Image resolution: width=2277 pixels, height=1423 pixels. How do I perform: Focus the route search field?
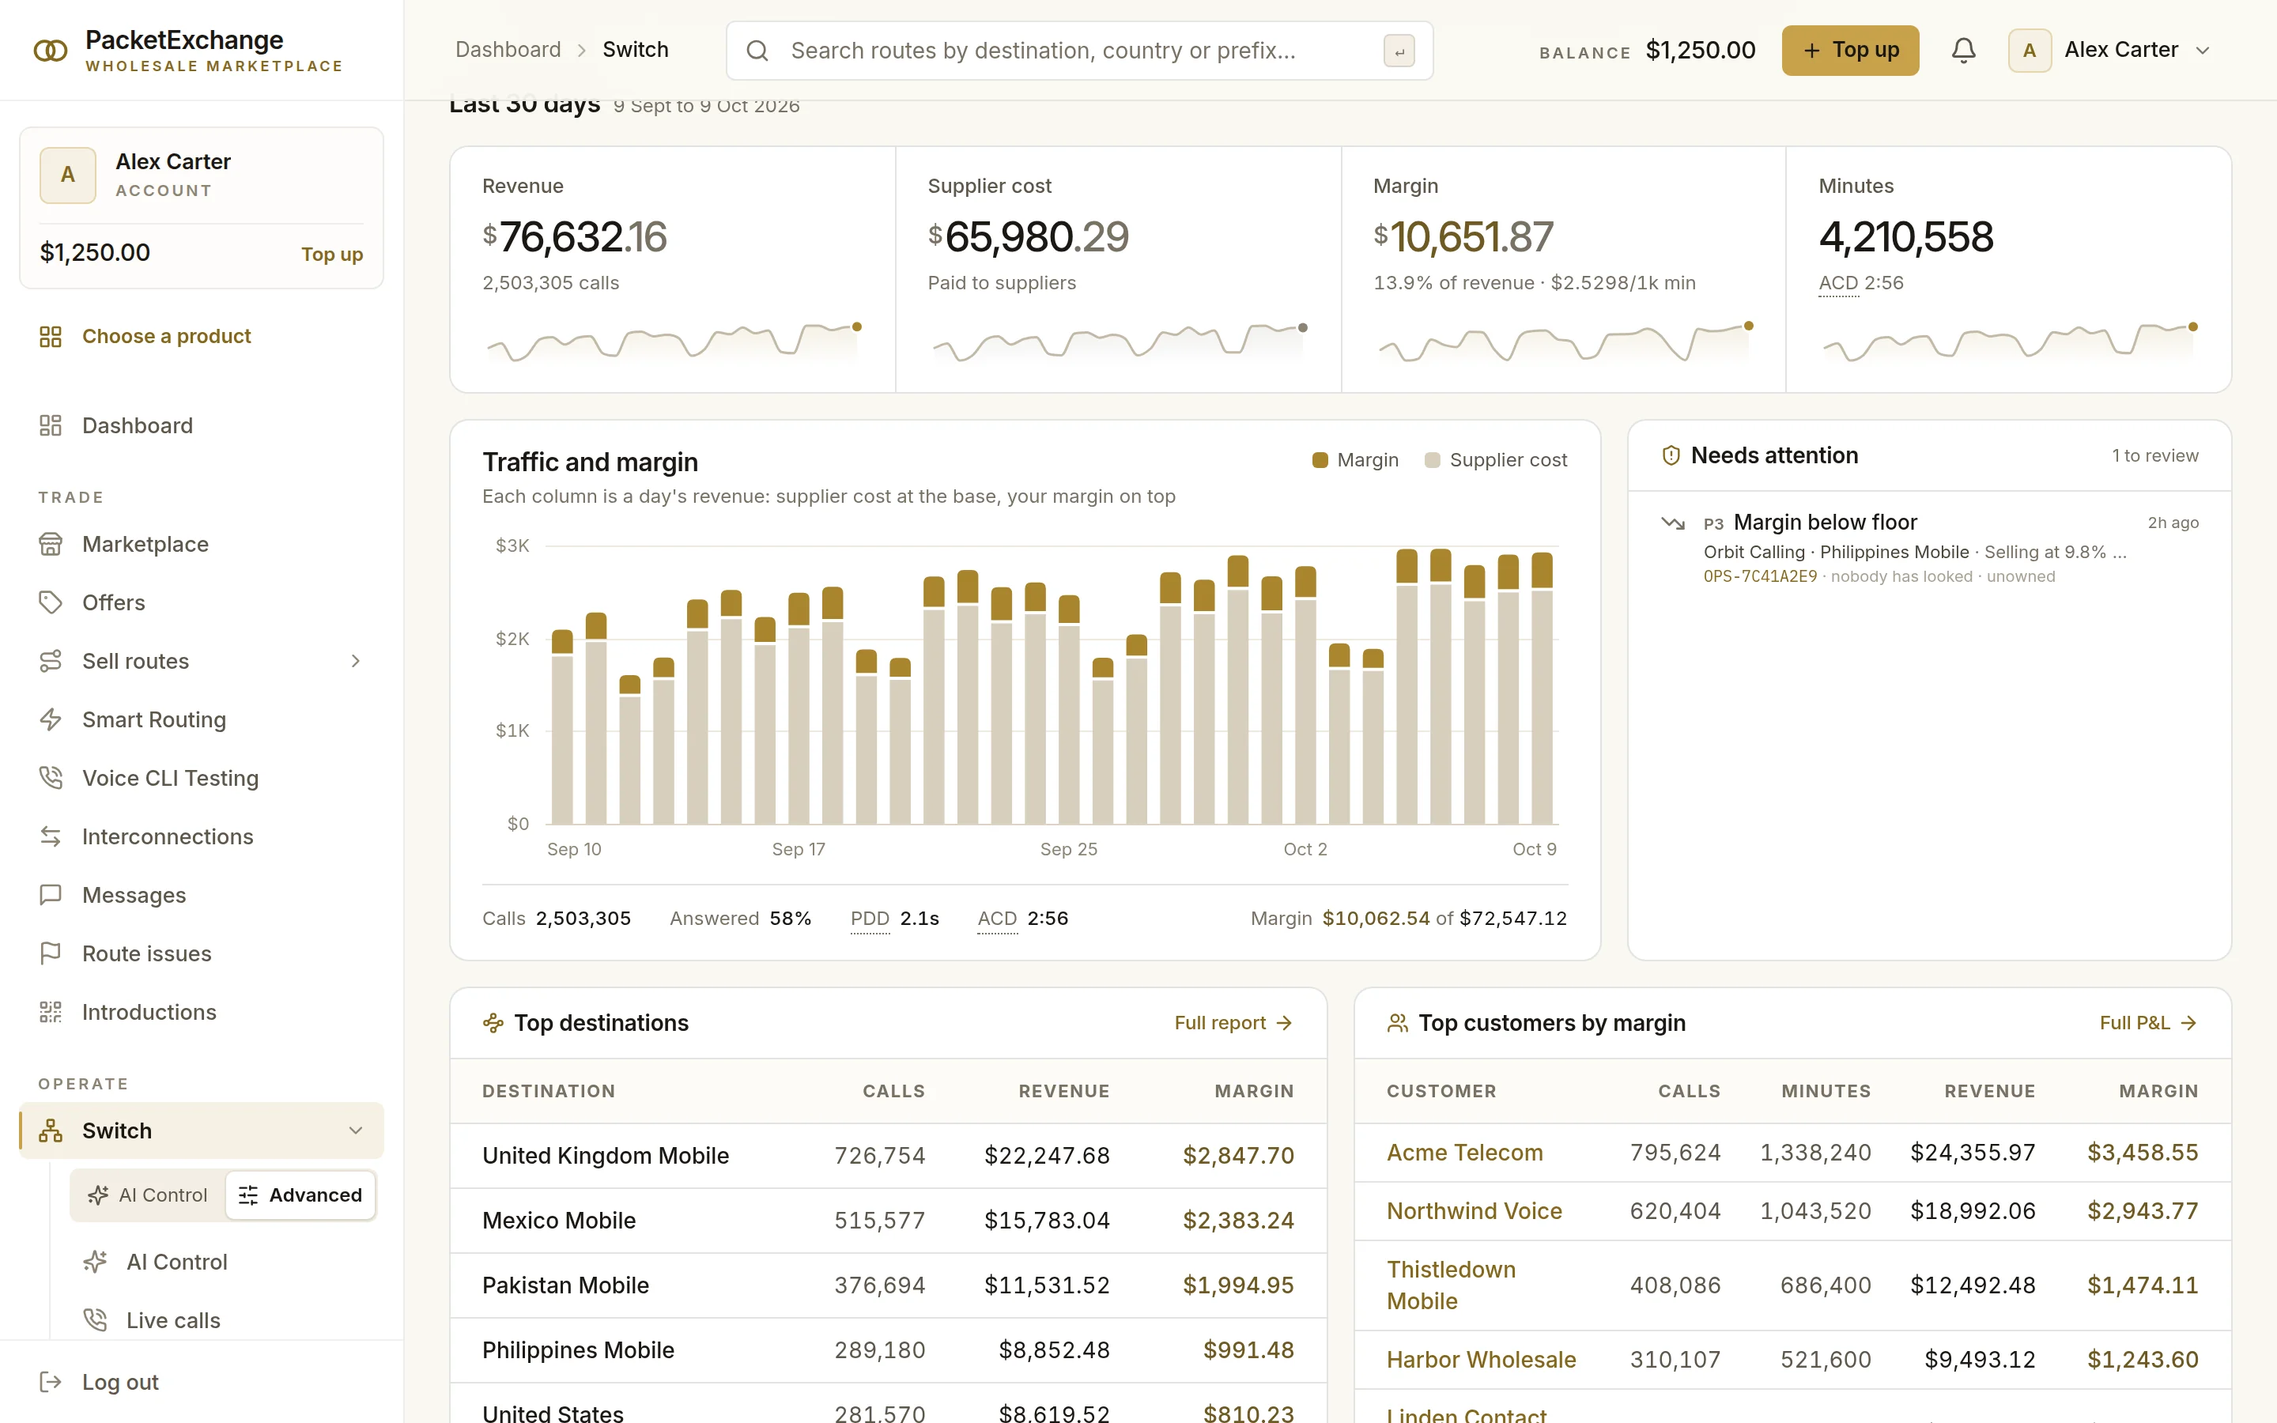[x=1079, y=51]
